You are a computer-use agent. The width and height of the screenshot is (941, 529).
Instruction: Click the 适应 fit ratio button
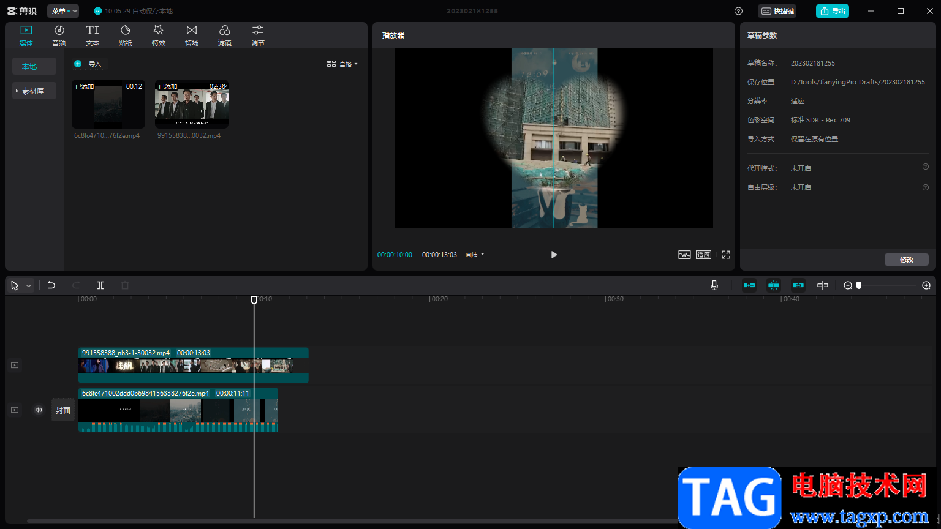[x=703, y=255]
